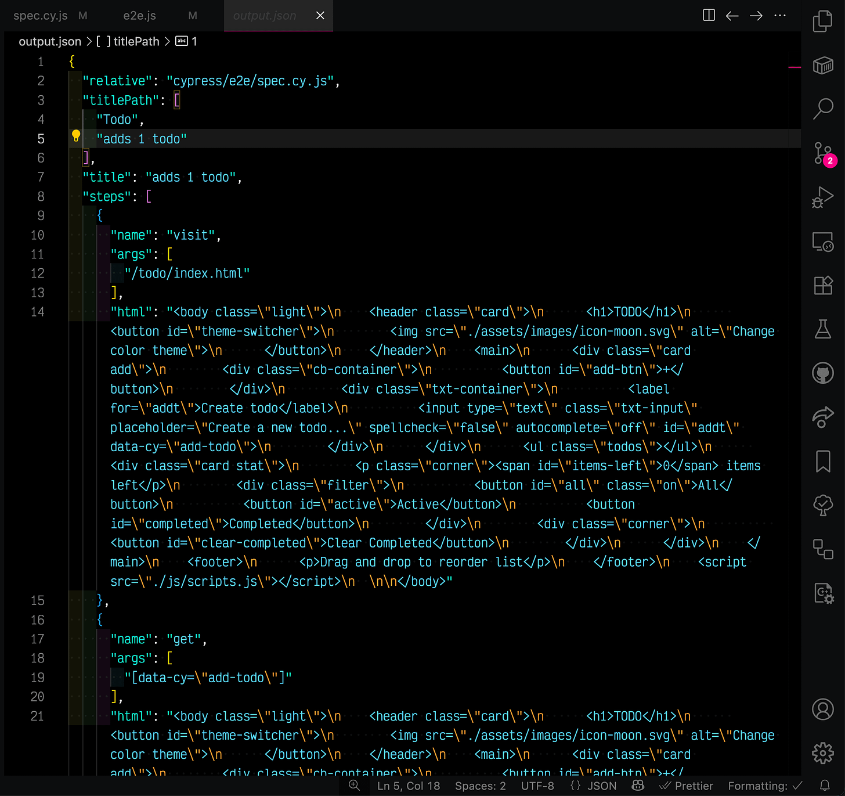This screenshot has height=796, width=845.
Task: Open the connected squares diagram view
Action: point(822,549)
